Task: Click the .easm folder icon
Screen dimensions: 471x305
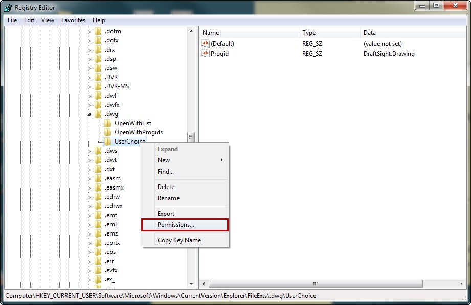Action: [98, 179]
